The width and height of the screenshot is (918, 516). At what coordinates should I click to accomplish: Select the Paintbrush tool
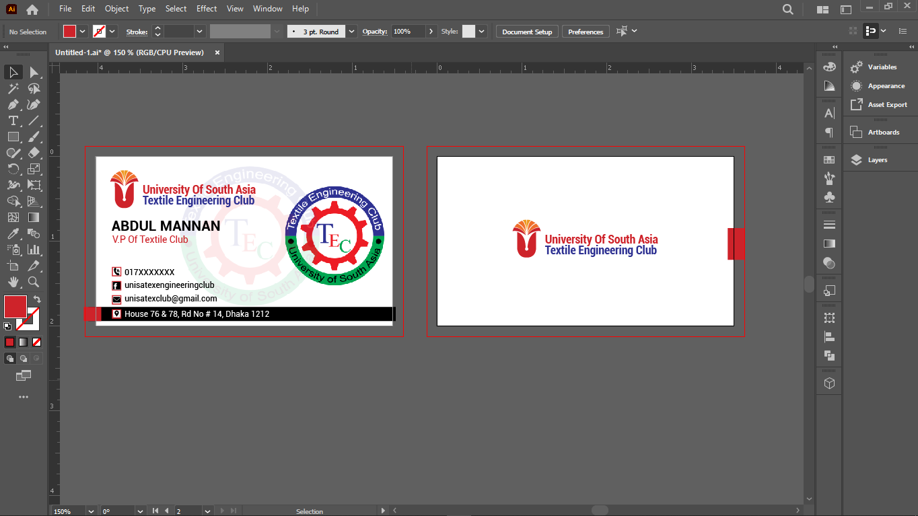tap(34, 137)
